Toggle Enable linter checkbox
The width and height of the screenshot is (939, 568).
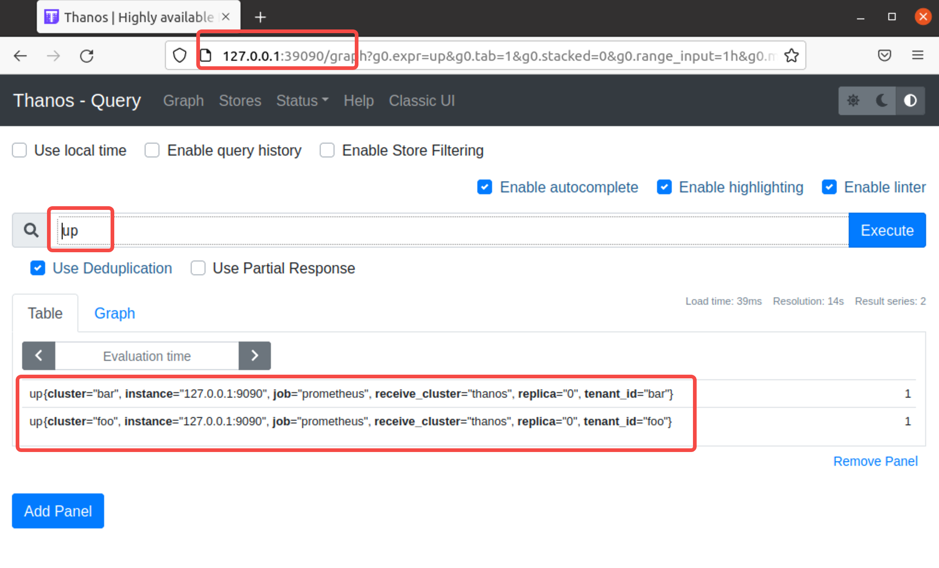(x=829, y=187)
